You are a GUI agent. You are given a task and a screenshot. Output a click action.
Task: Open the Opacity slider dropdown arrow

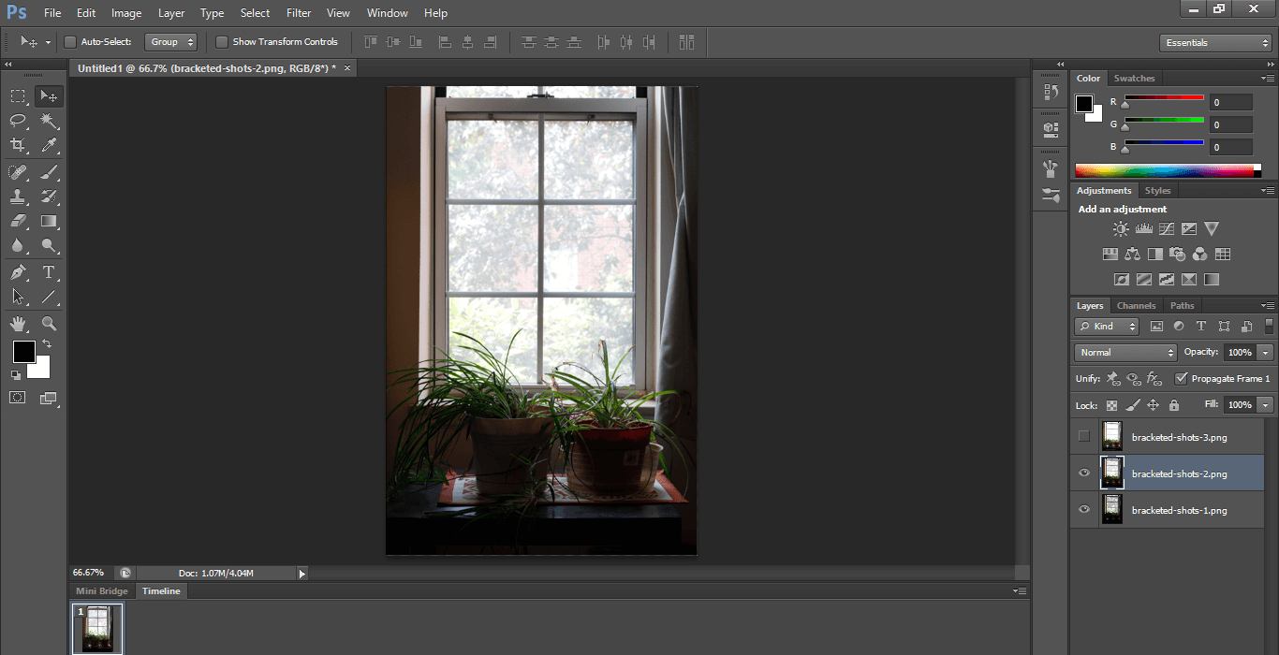[1266, 353]
